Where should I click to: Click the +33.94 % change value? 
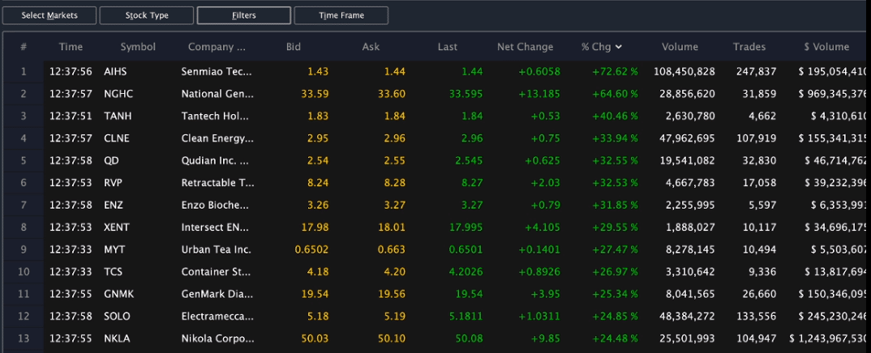615,138
